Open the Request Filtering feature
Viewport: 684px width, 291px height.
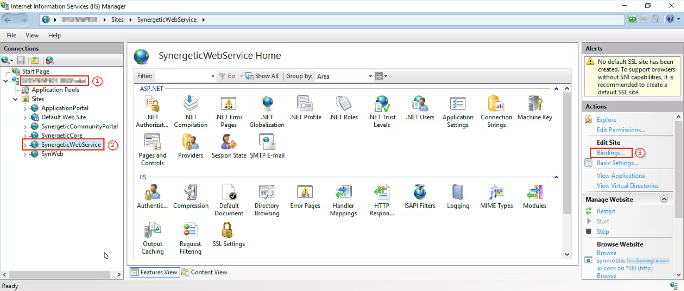(190, 238)
